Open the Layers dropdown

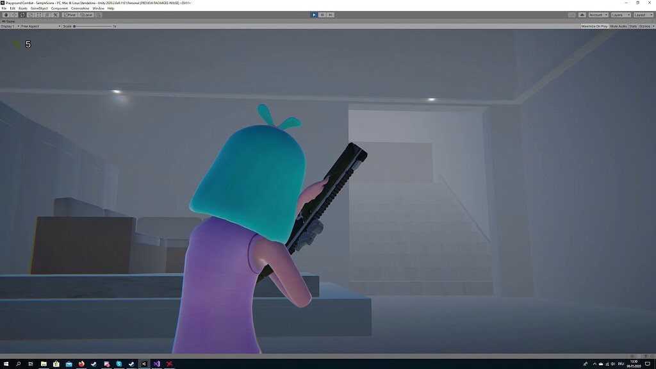click(621, 14)
